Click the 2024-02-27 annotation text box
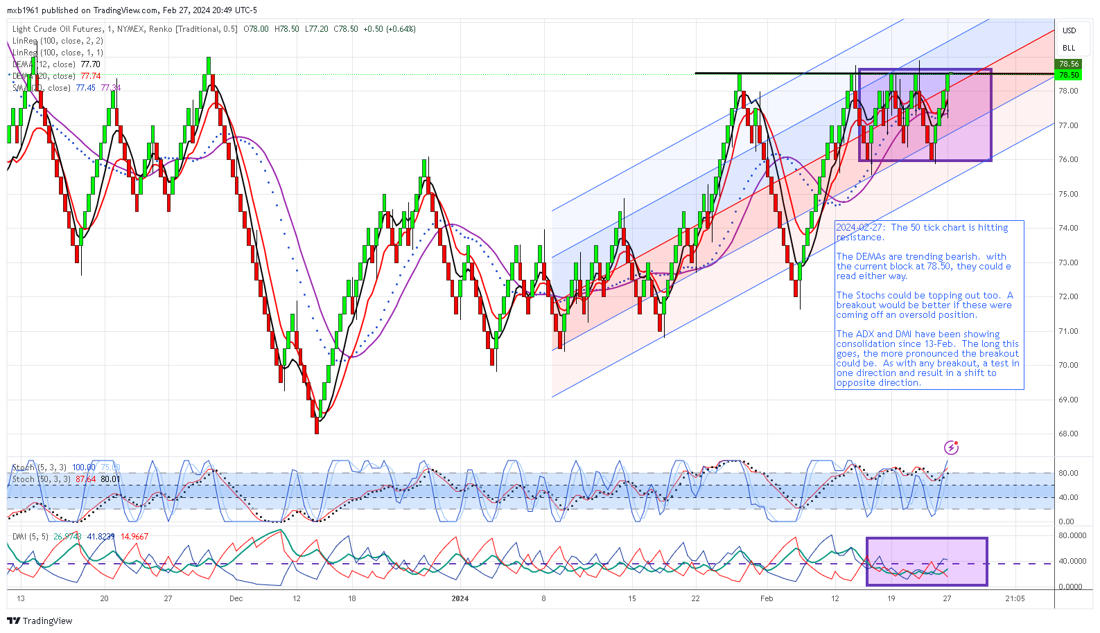The width and height of the screenshot is (1100, 633). click(929, 305)
